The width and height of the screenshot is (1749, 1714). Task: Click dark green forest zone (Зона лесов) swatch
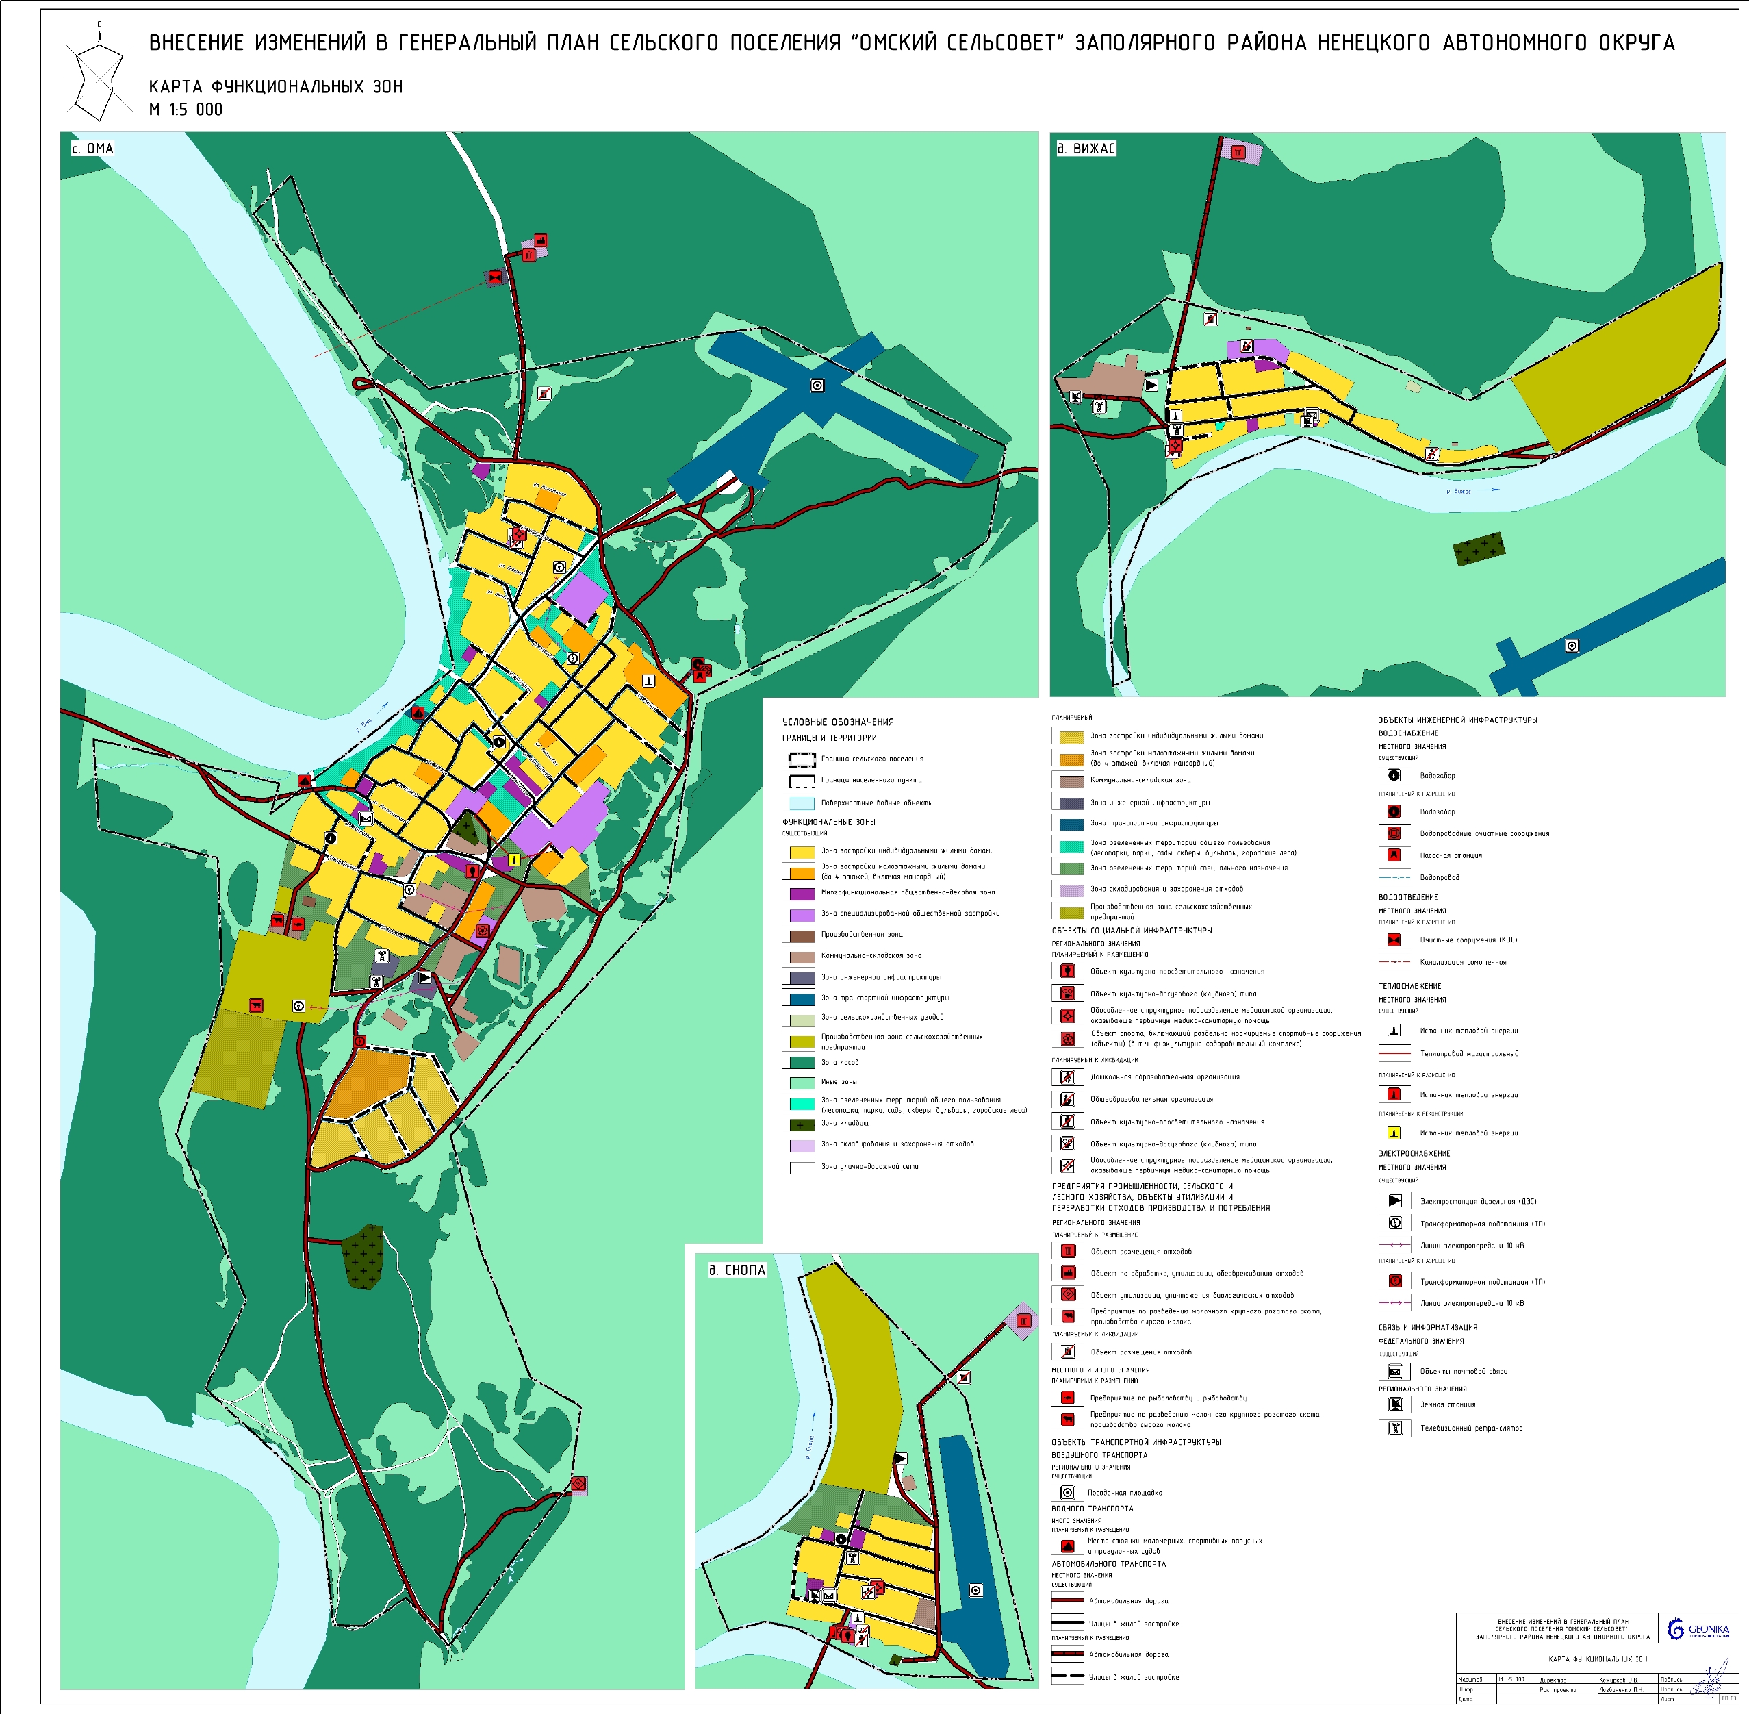click(x=802, y=1062)
